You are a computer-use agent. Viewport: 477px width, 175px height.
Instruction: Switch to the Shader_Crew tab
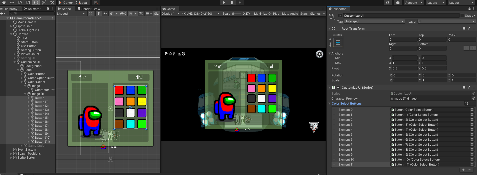[89, 9]
